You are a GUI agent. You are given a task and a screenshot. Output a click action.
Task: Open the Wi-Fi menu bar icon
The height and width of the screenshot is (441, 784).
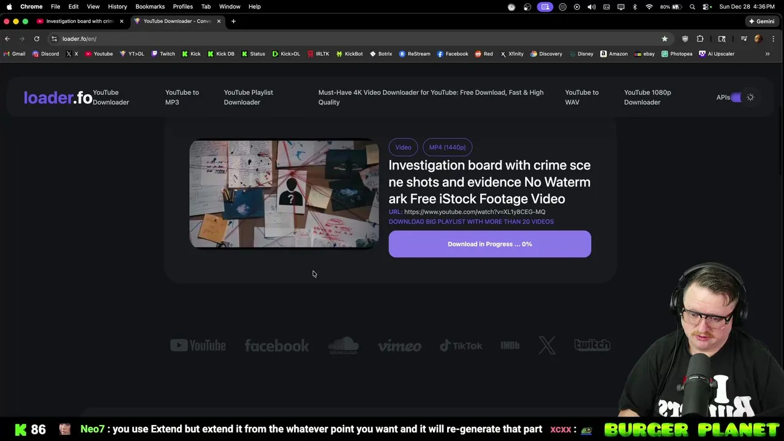tap(649, 7)
